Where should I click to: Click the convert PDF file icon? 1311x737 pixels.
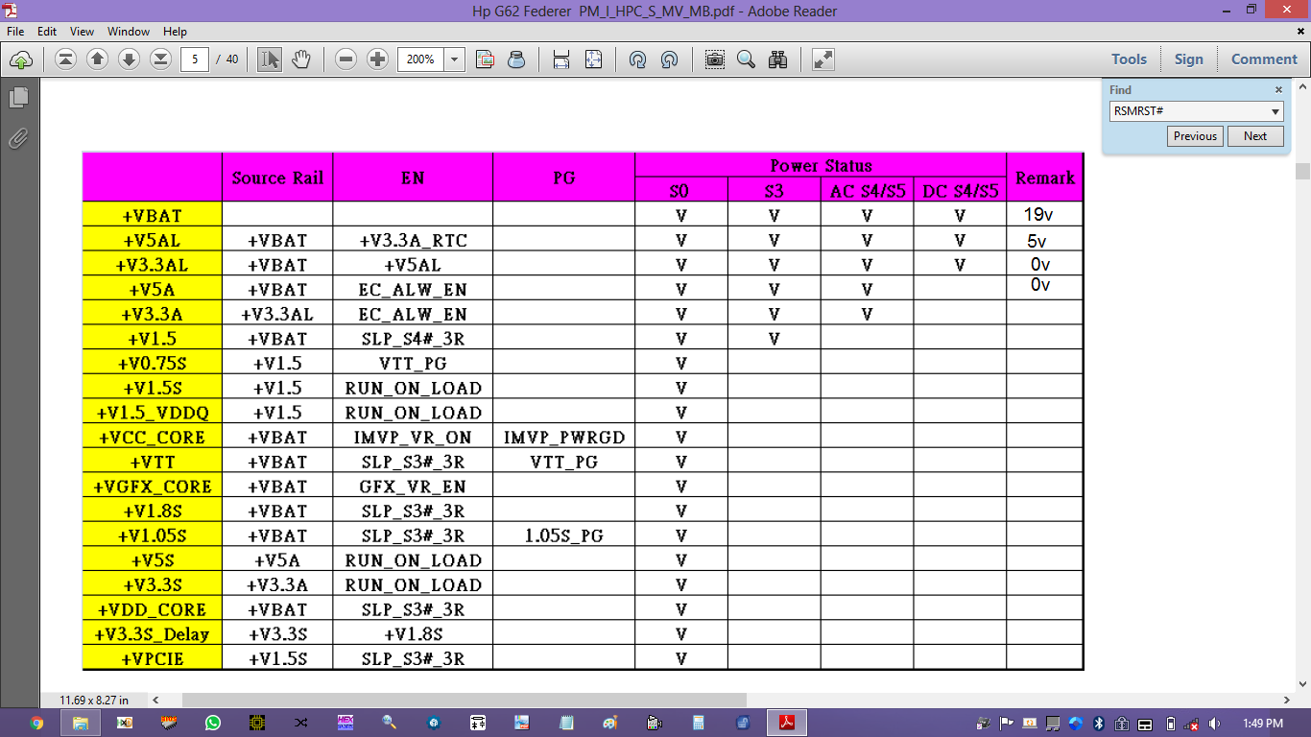pyautogui.click(x=486, y=59)
